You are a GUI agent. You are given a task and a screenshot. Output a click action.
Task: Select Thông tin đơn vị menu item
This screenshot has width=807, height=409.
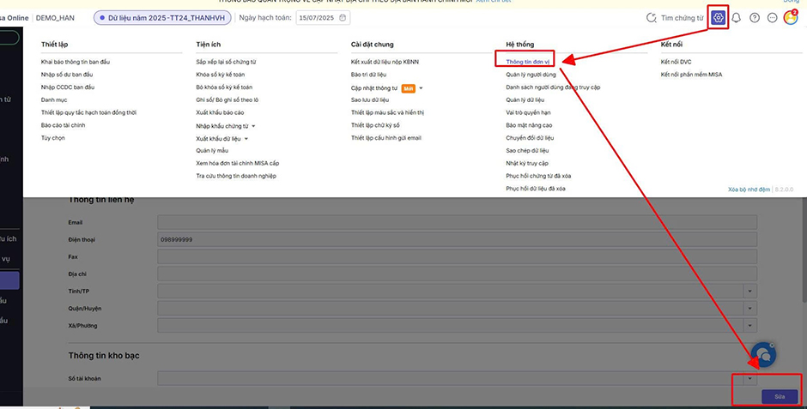(527, 62)
